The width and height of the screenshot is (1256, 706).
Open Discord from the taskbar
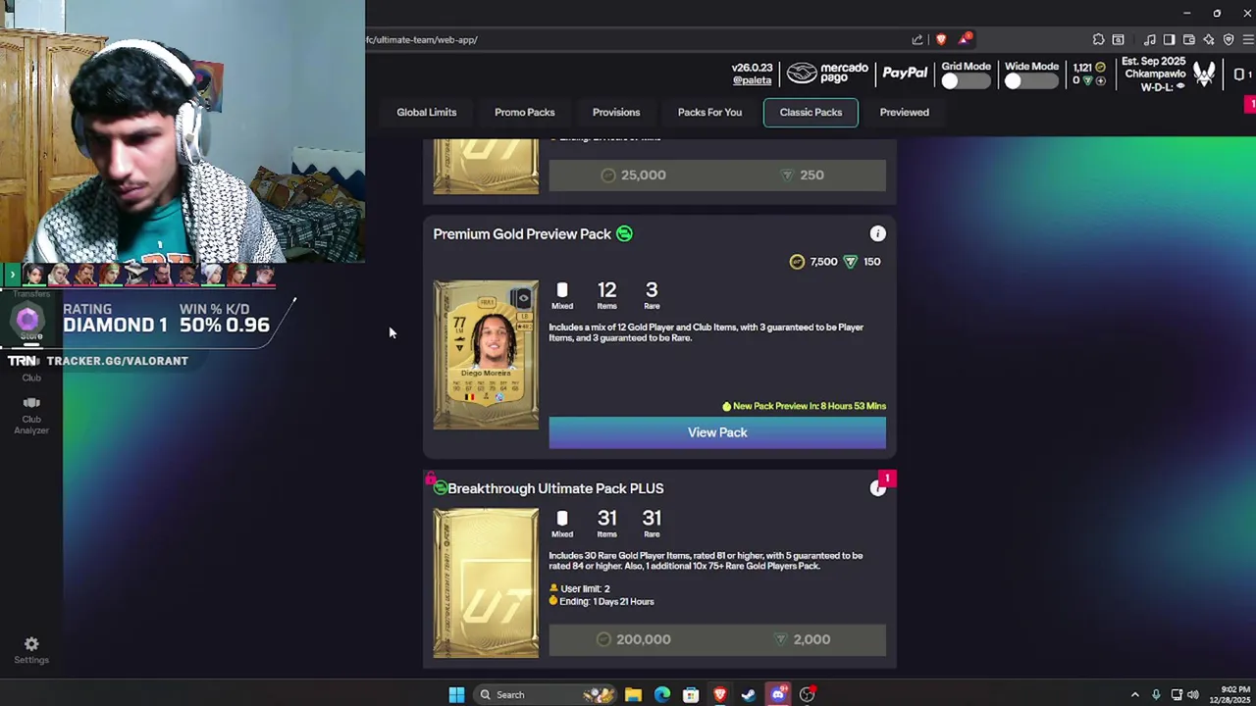pyautogui.click(x=778, y=694)
